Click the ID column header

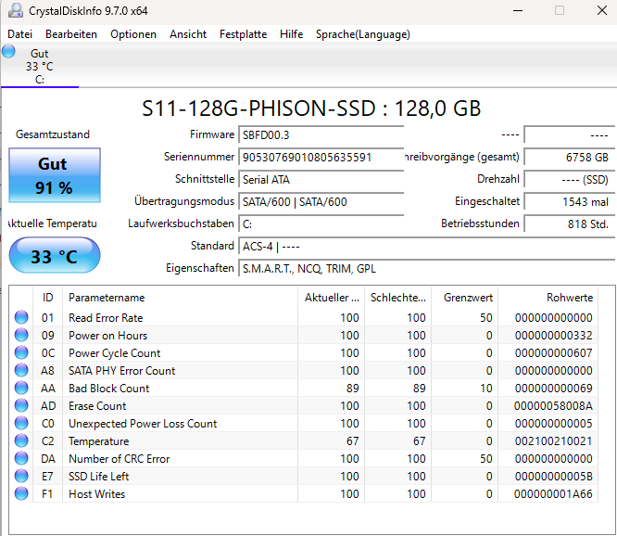pos(47,298)
